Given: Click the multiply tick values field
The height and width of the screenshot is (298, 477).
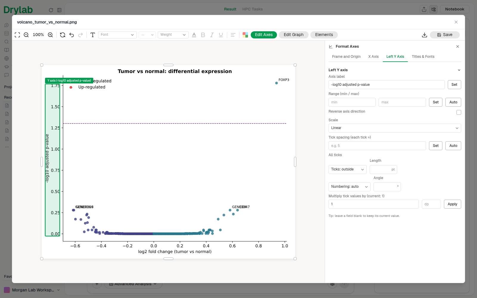Looking at the screenshot, I should tap(374, 204).
